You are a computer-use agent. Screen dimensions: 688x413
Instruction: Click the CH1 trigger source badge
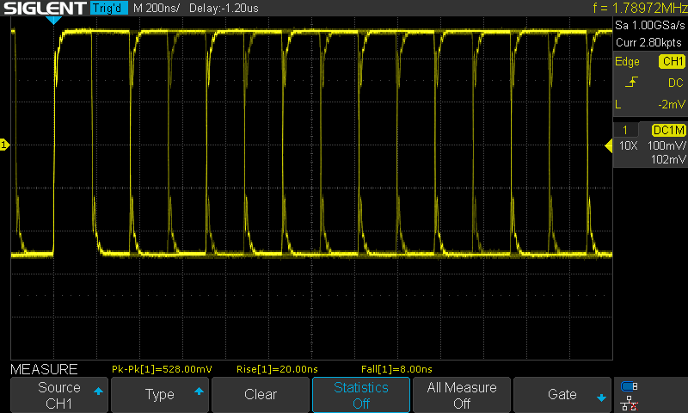[671, 61]
